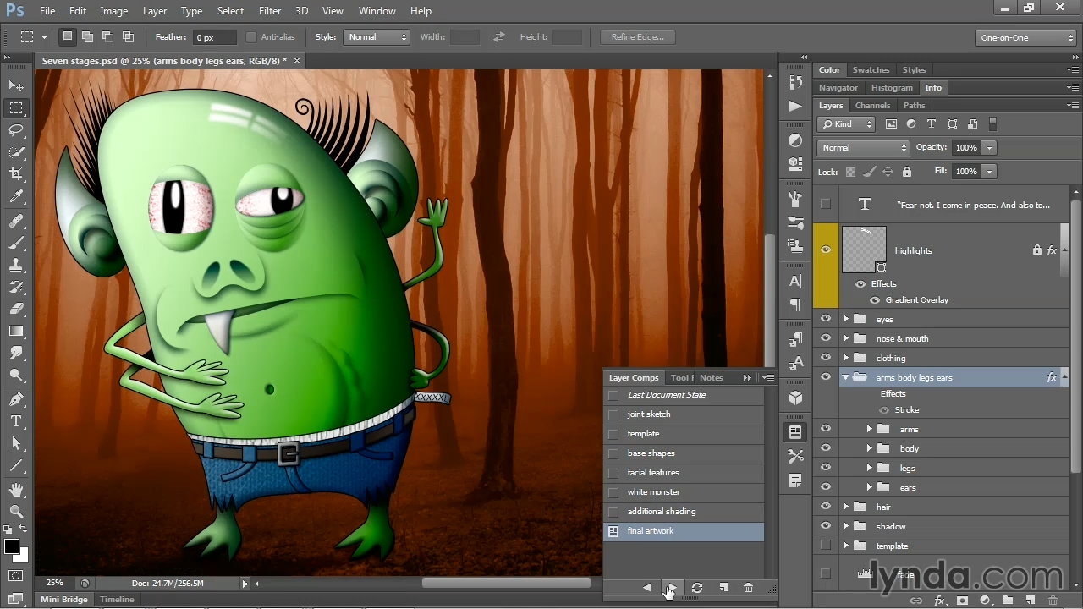1083x609 pixels.
Task: Select the Crop tool
Action: tap(16, 174)
